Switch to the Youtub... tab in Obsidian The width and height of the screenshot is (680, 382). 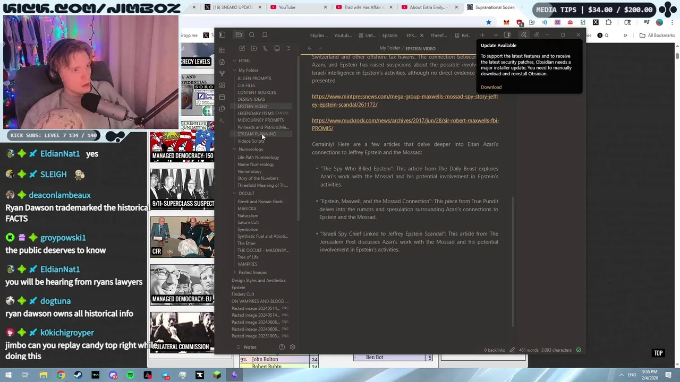[x=343, y=36]
